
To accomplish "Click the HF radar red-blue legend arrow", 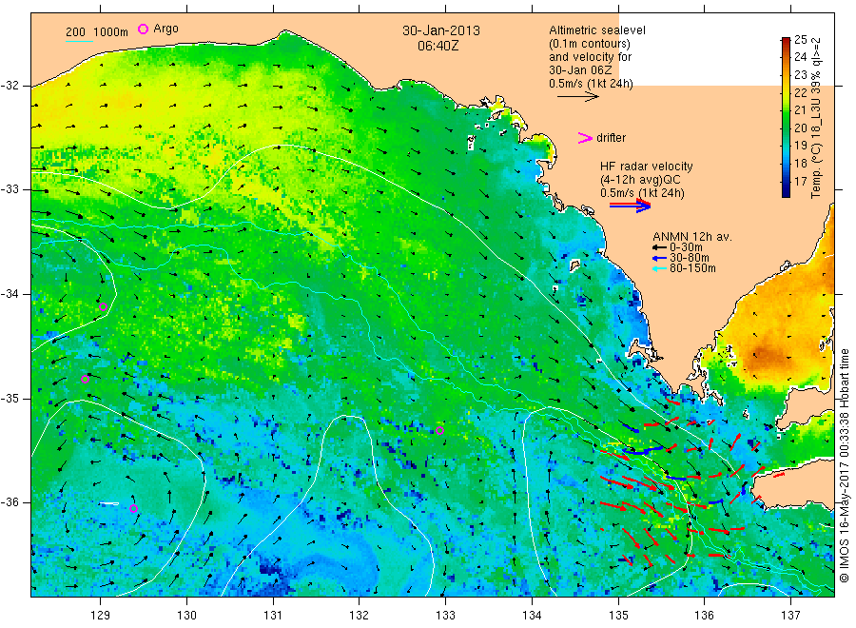I will pos(630,206).
